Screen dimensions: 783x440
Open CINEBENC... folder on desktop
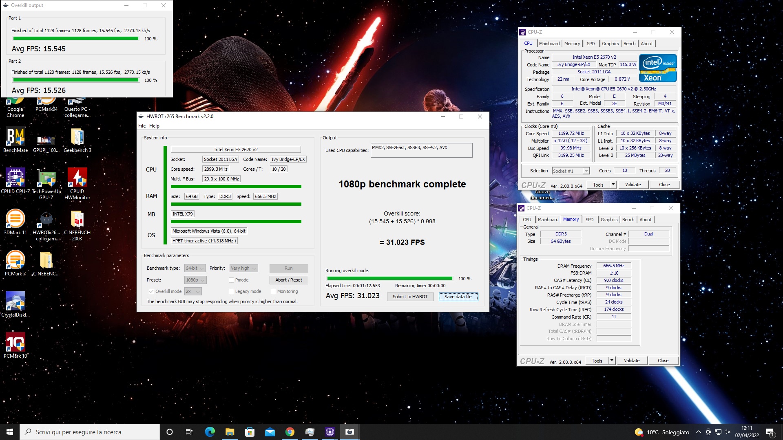point(46,264)
